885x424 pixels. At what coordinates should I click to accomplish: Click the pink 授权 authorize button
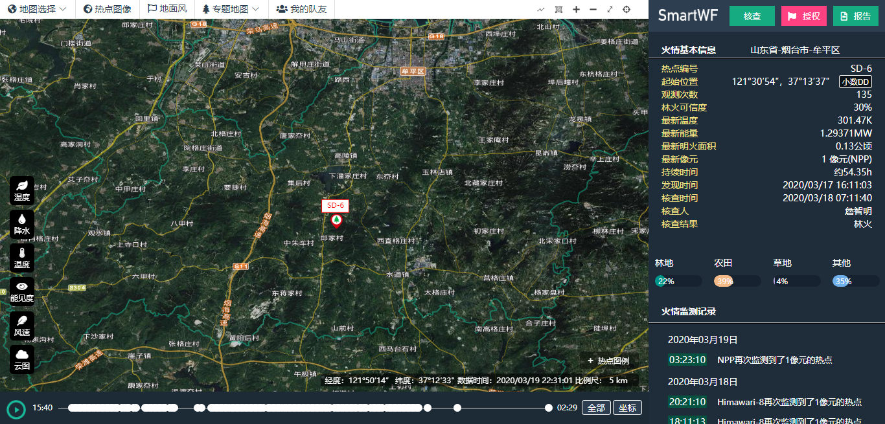[x=804, y=16]
